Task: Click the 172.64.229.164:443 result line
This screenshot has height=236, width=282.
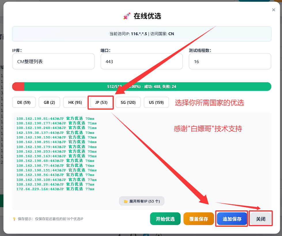Action: (55, 189)
